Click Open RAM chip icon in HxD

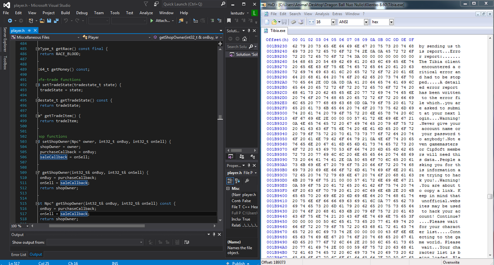tap(294, 22)
